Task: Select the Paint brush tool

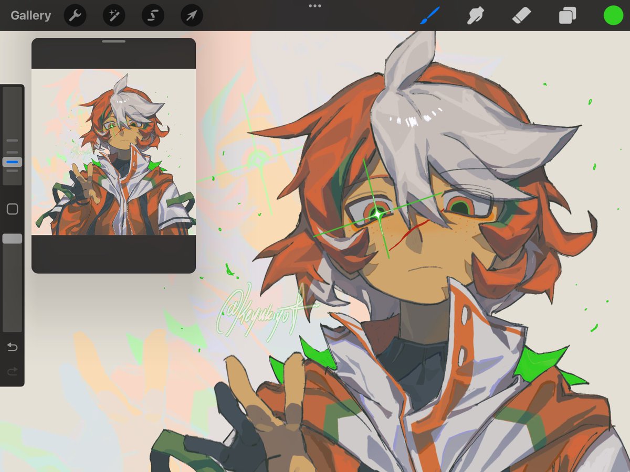Action: click(x=430, y=15)
